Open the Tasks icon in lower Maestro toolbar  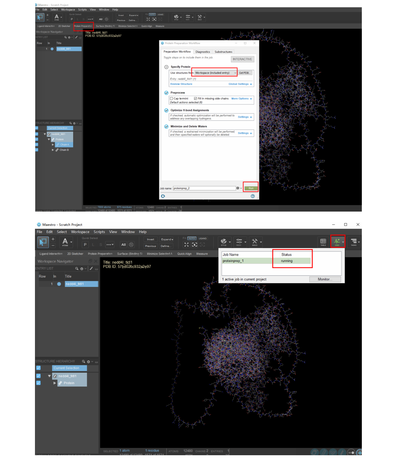354,242
